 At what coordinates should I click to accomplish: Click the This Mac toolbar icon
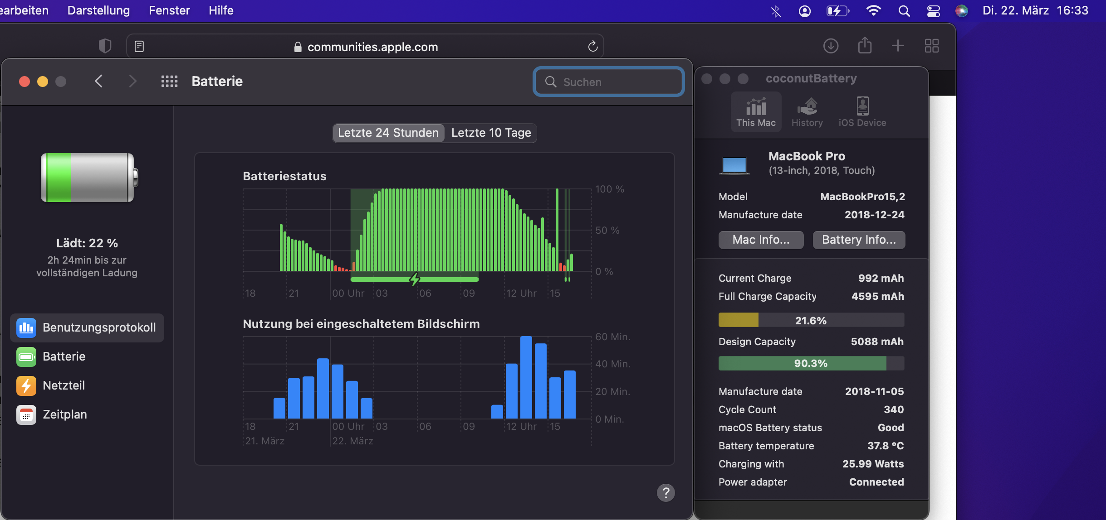756,112
